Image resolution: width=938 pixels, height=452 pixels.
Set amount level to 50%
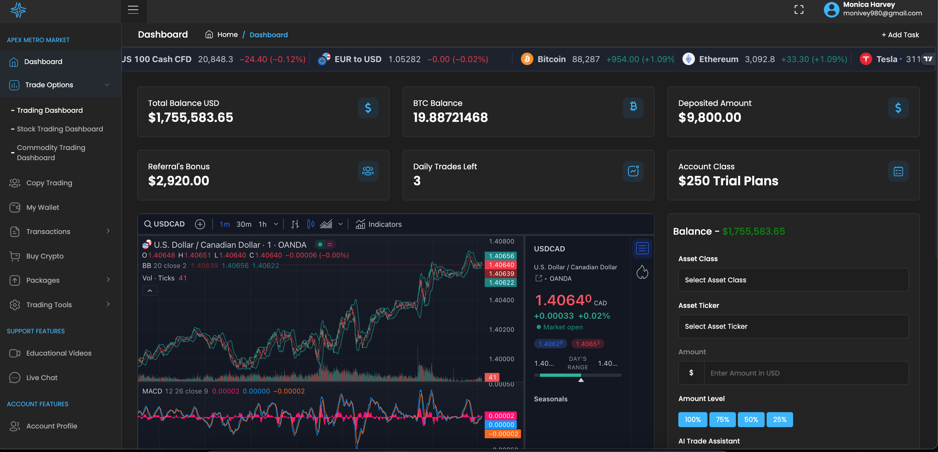tap(751, 420)
